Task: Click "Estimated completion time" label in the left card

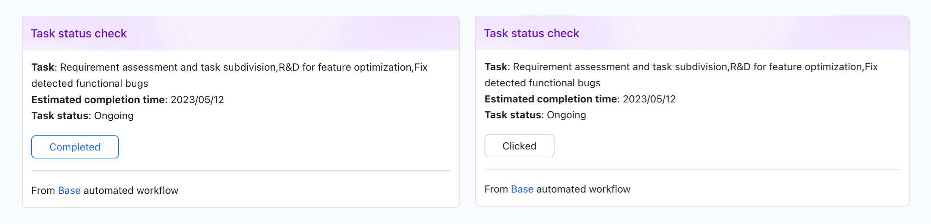Action: tap(98, 100)
